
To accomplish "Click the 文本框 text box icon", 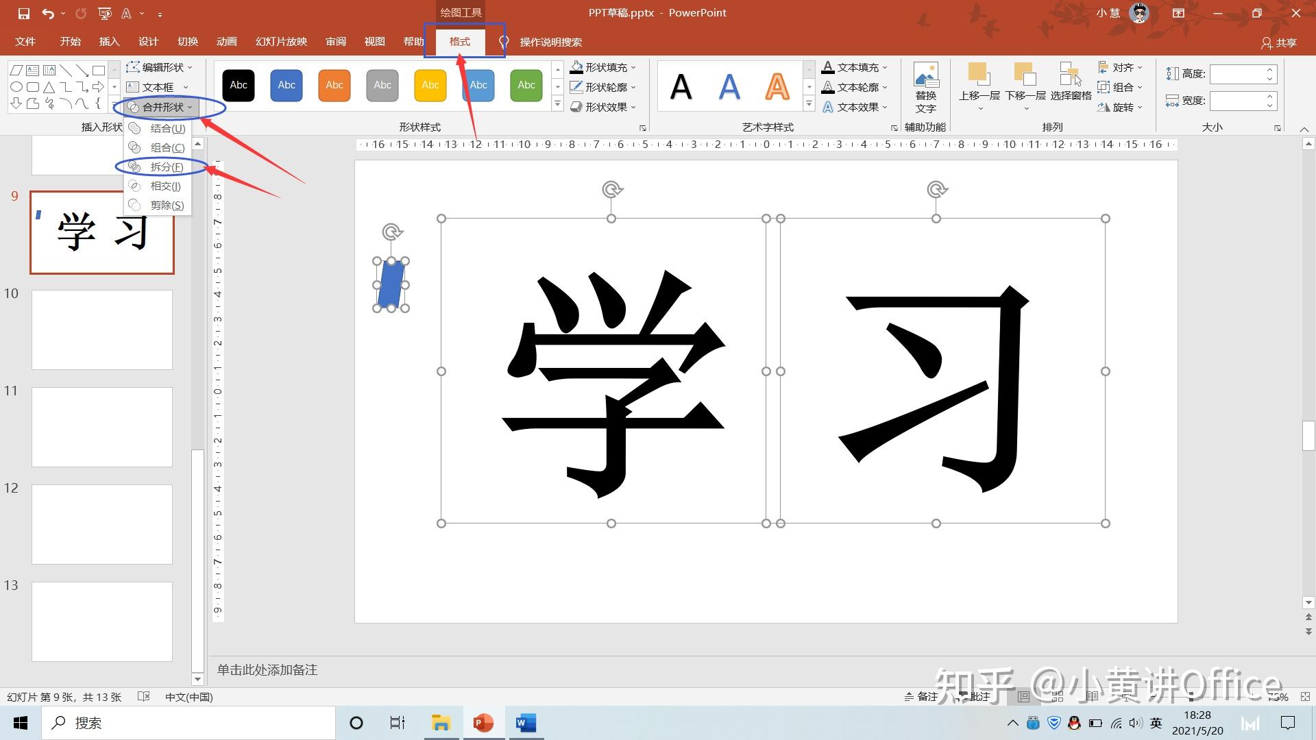I will click(x=133, y=87).
